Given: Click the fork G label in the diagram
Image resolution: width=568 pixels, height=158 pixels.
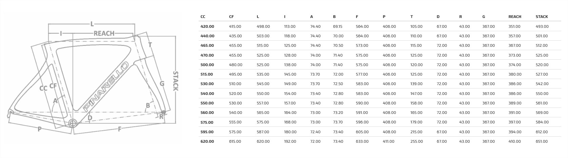Looking at the screenshot, I should tap(162, 83).
